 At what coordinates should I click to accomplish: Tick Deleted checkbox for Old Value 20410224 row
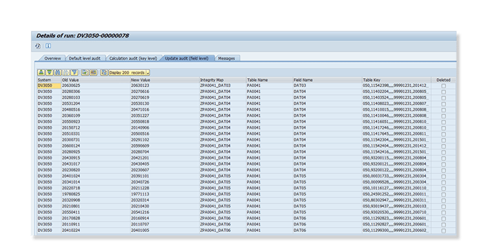(444, 231)
